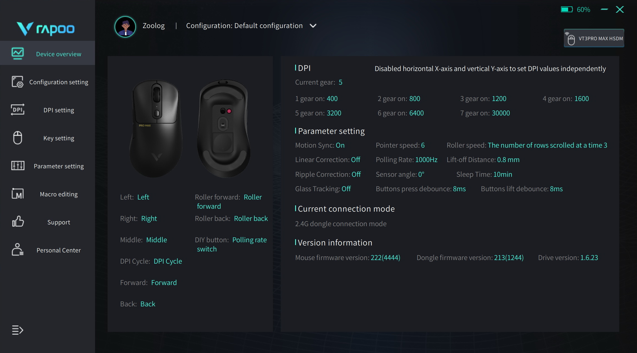Switch to the Macro editing tab
637x353 pixels.
[59, 194]
